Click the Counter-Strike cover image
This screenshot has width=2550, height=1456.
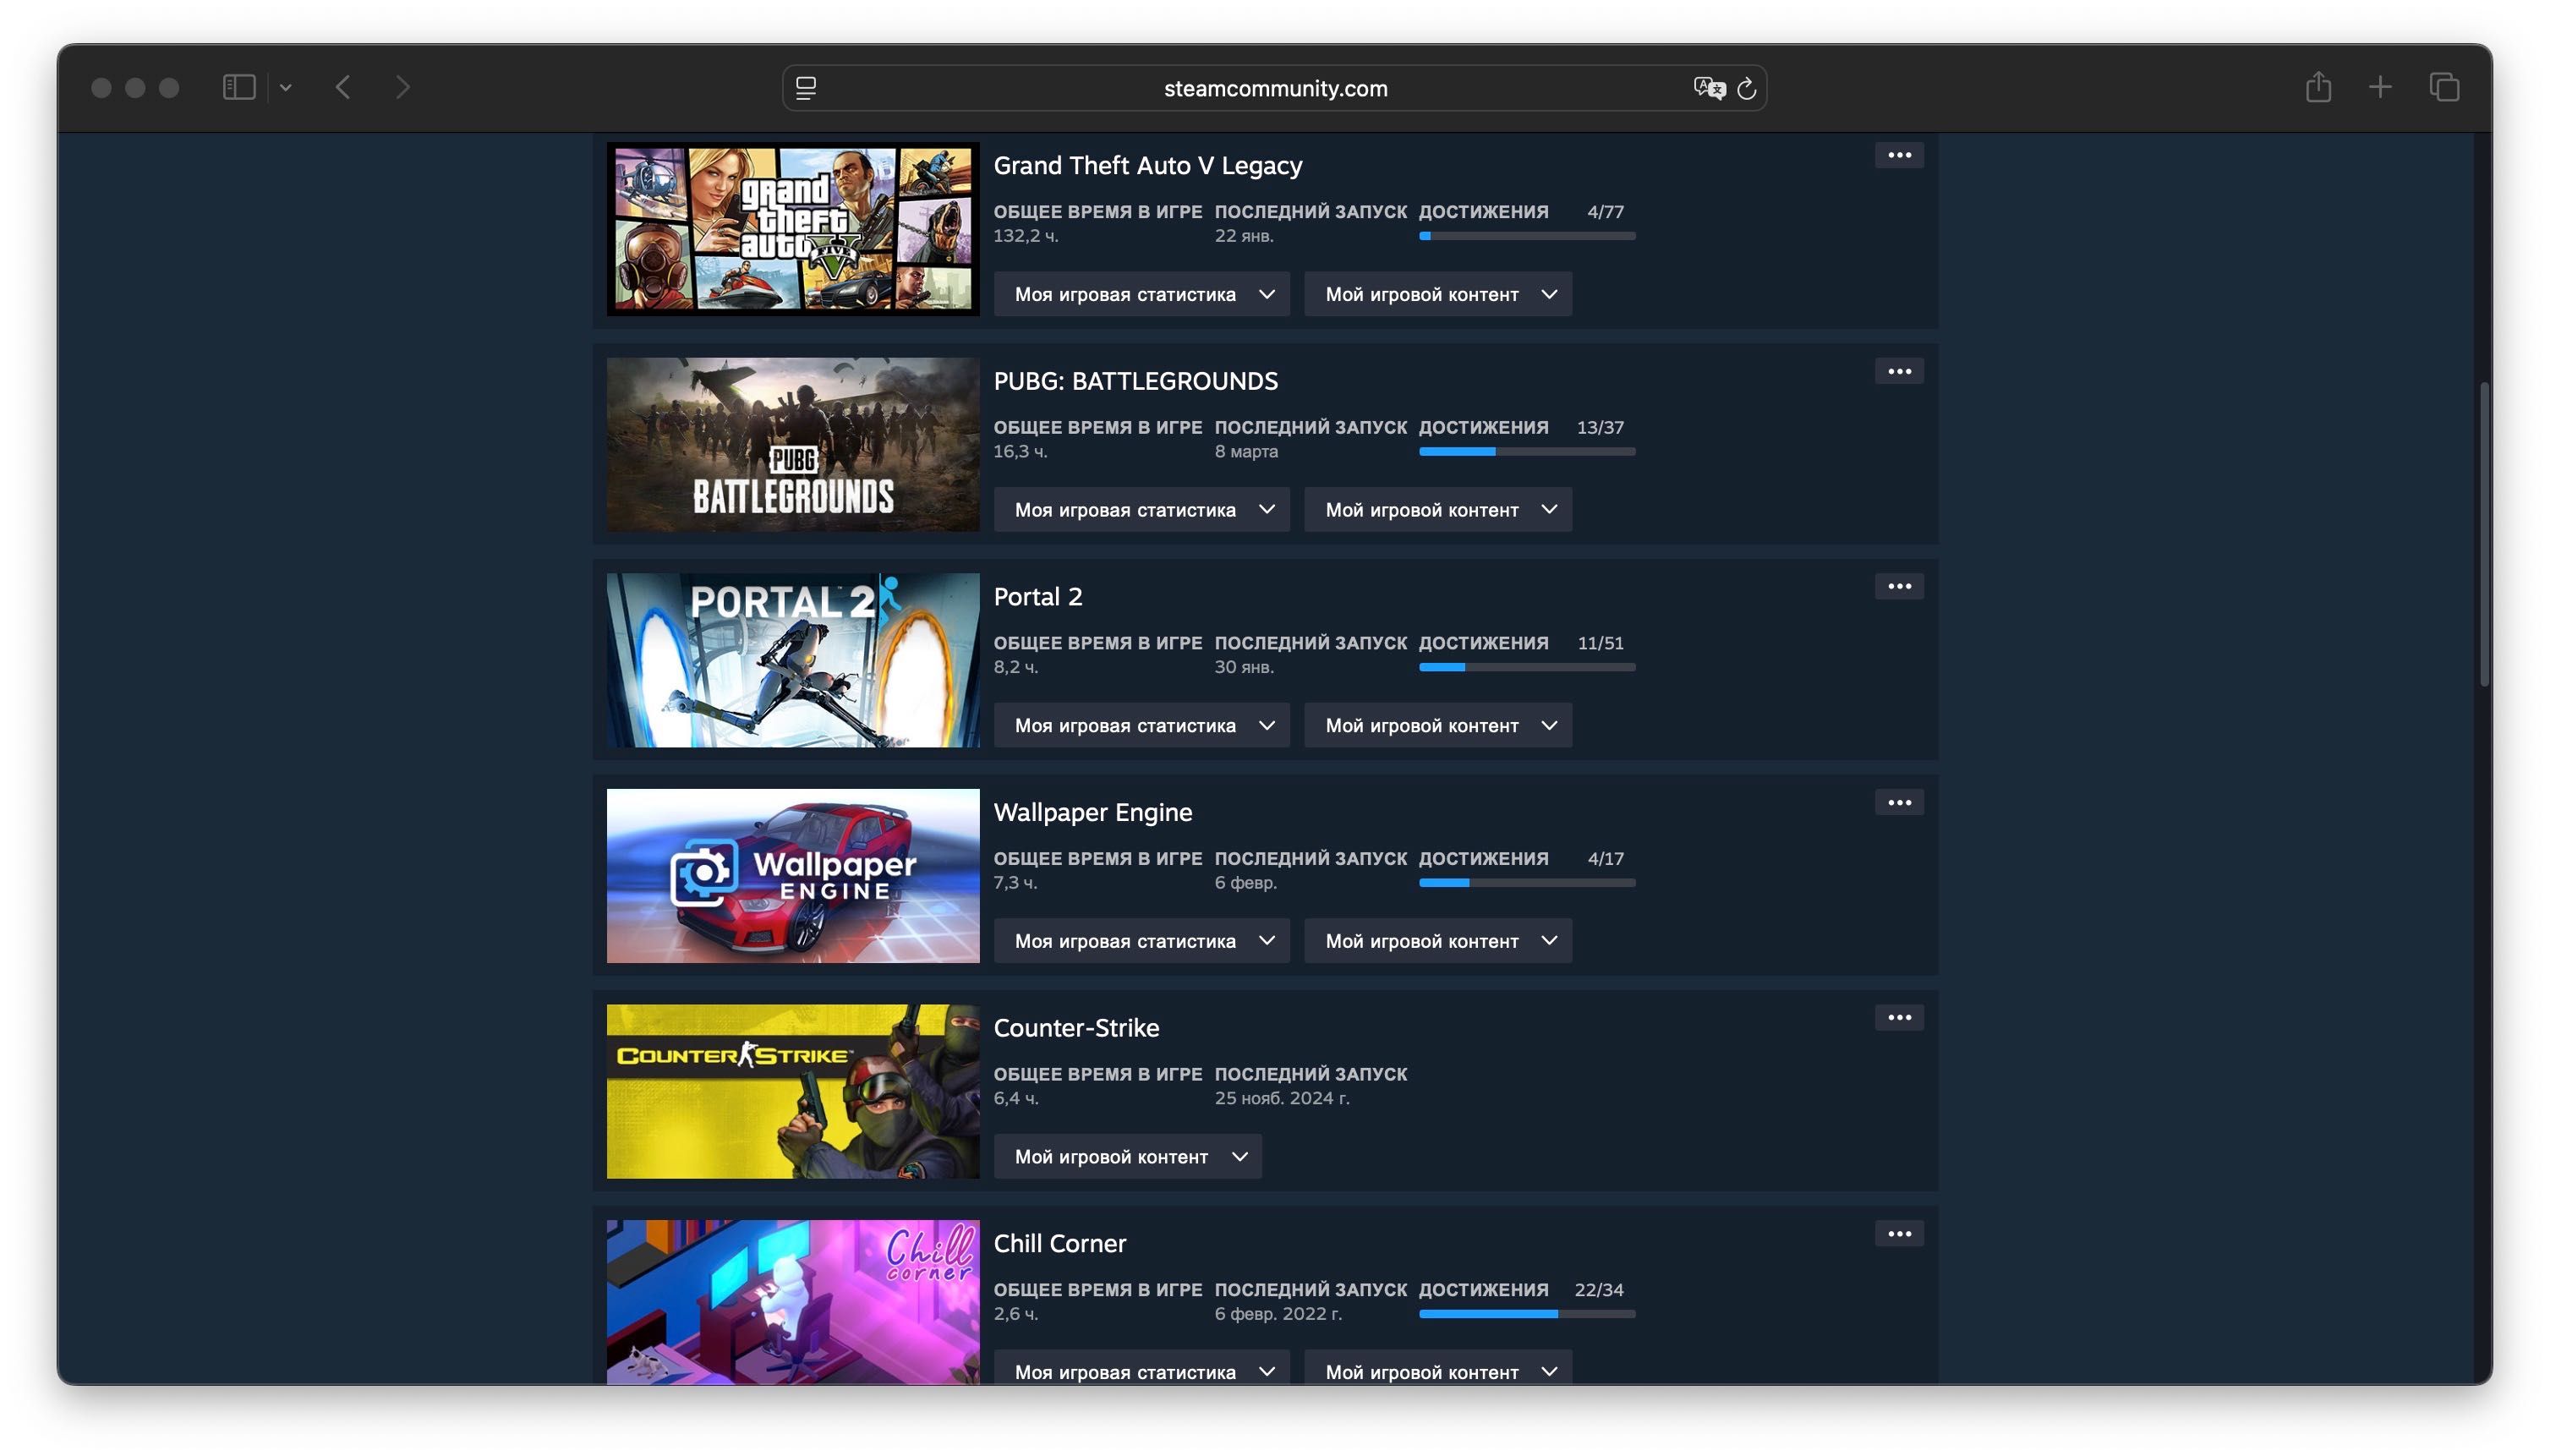[793, 1091]
